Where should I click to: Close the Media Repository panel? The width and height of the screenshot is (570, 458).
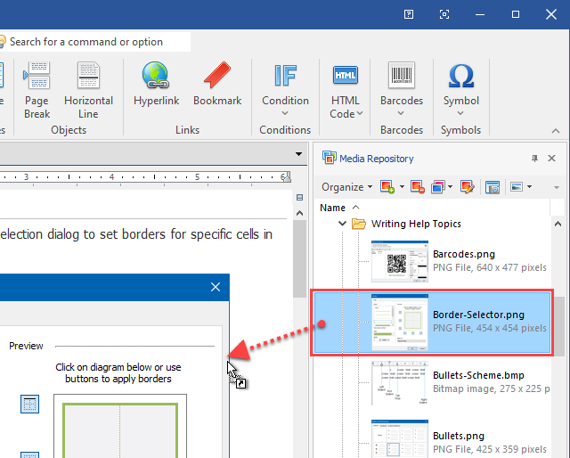click(551, 159)
